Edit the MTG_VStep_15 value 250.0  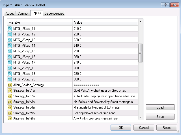tap(105, 51)
